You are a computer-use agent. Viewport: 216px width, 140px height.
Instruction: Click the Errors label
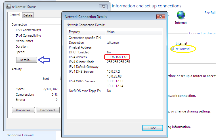20,100
